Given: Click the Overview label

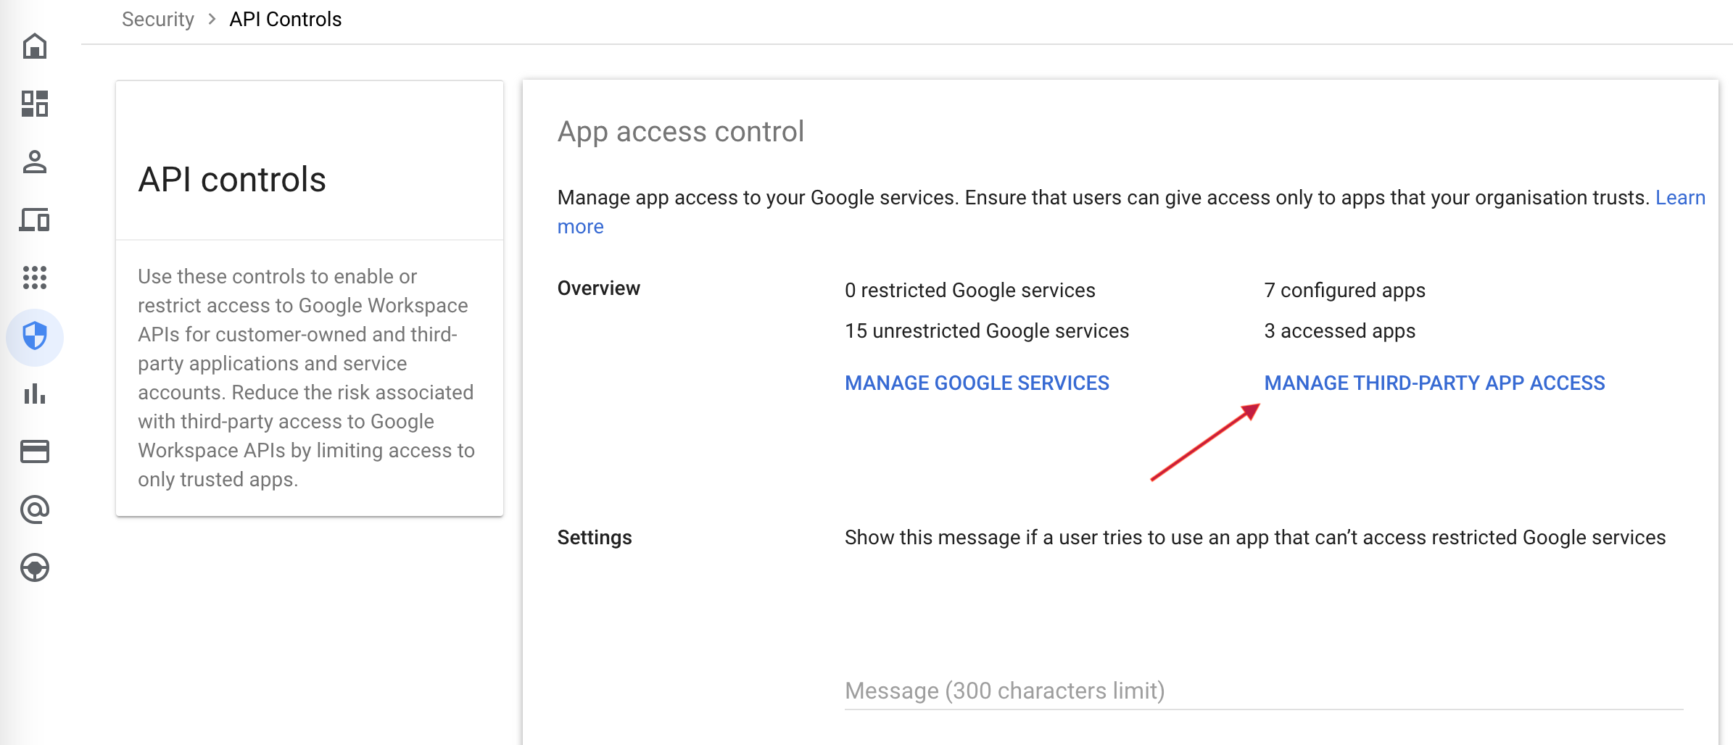Looking at the screenshot, I should tap(598, 288).
